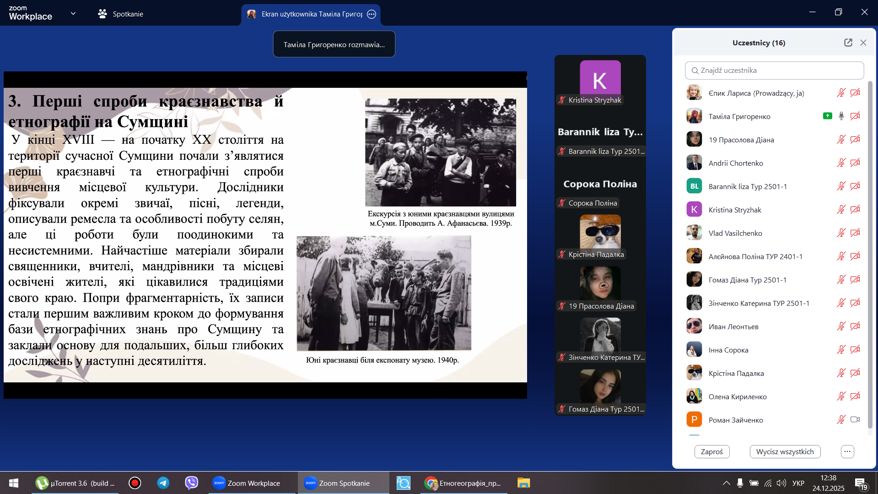Click the Zaproś button
The height and width of the screenshot is (494, 878).
(711, 451)
